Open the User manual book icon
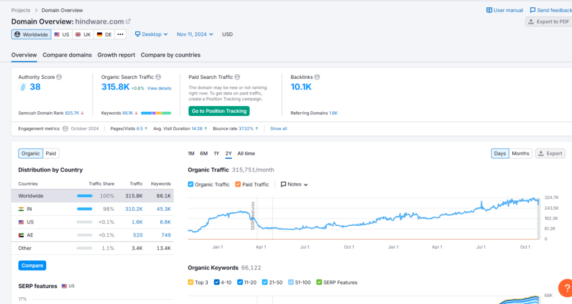 click(489, 10)
